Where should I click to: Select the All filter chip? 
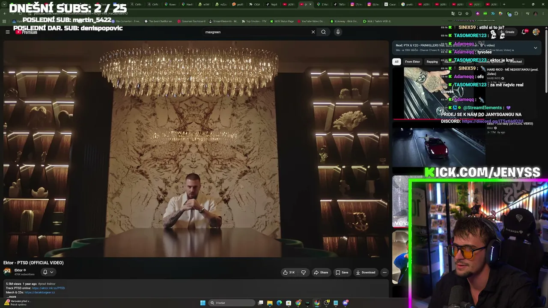(x=396, y=62)
